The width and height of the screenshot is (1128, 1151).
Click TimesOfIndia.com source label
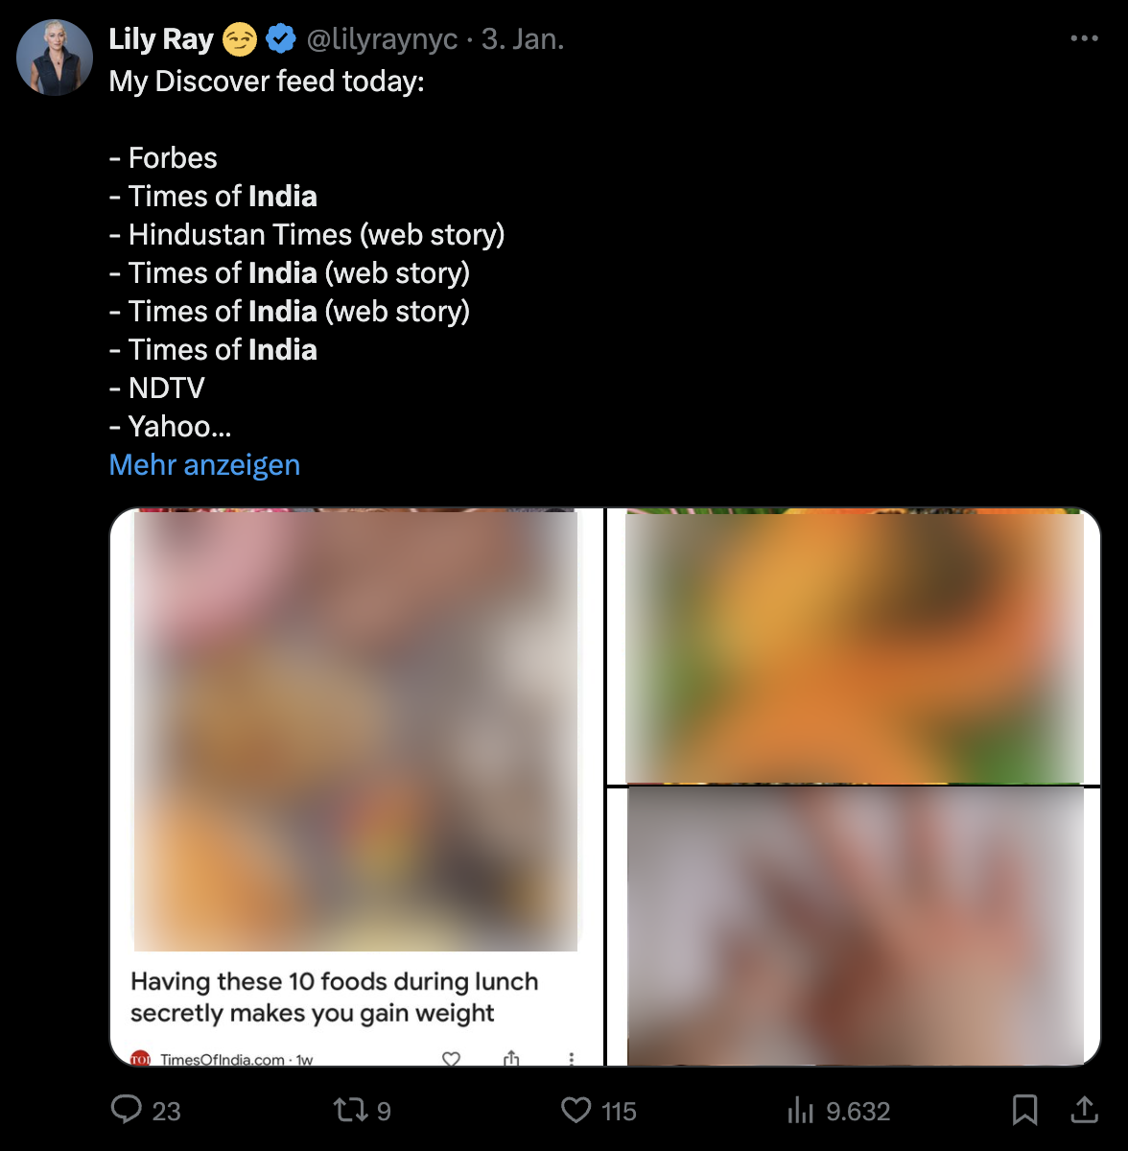click(222, 1058)
